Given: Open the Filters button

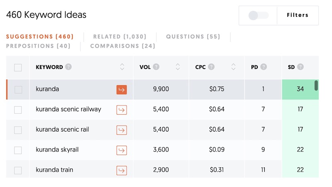Looking at the screenshot, I should pos(298,15).
